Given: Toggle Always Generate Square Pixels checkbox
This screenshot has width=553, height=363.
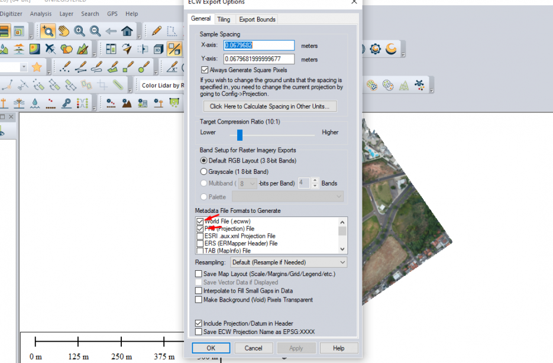Looking at the screenshot, I should pos(205,70).
